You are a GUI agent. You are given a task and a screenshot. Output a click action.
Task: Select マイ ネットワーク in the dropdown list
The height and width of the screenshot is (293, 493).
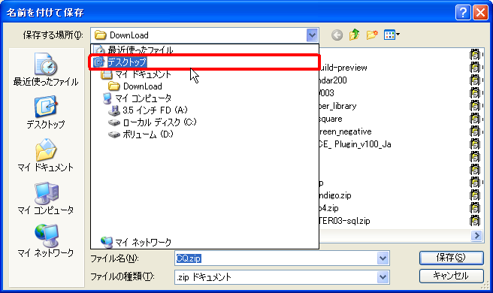(x=205, y=242)
